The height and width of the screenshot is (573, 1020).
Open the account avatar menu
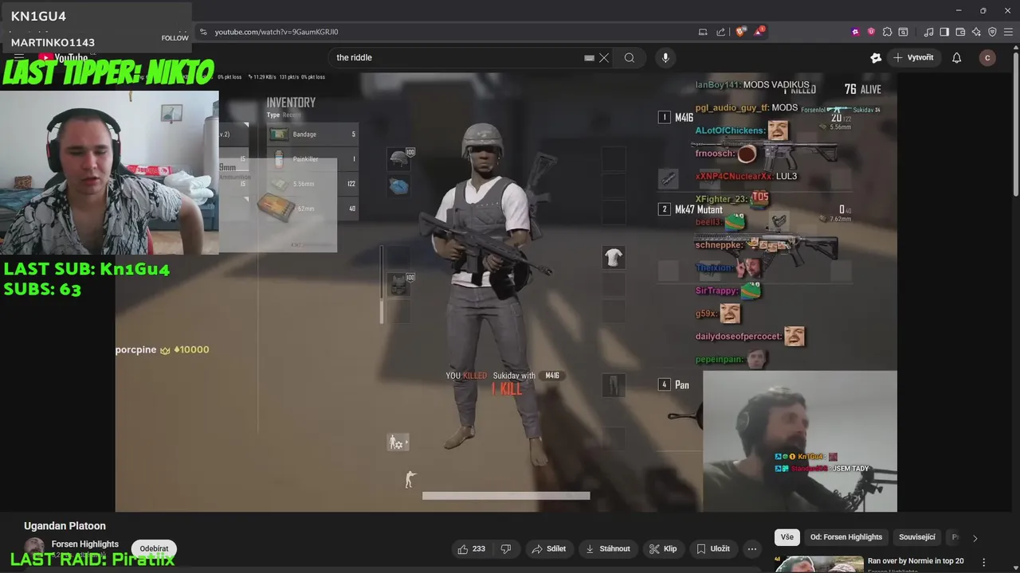click(x=987, y=57)
